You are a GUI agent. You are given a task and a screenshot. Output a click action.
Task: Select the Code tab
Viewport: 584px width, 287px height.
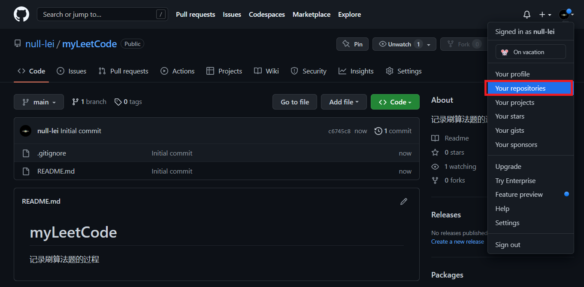pos(31,71)
